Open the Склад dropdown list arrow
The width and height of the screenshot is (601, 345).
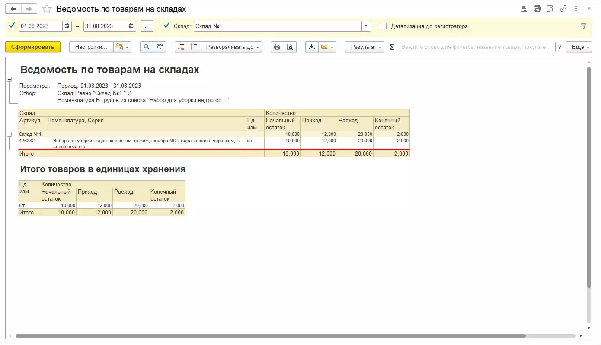(x=367, y=26)
